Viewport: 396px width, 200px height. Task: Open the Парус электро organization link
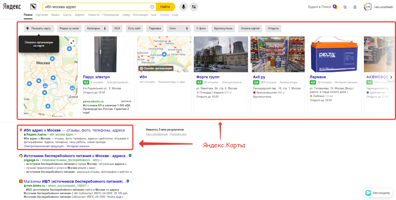96,77
